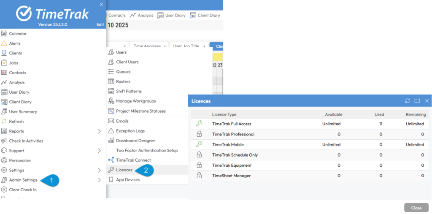Click the TimeSheet Manager lock icon
The width and height of the screenshot is (432, 214).
click(x=199, y=176)
